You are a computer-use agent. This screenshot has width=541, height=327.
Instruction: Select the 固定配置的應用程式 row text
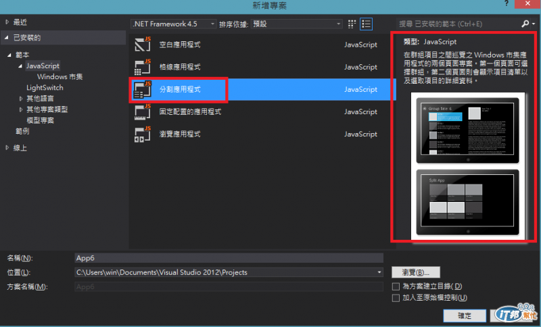pos(190,111)
